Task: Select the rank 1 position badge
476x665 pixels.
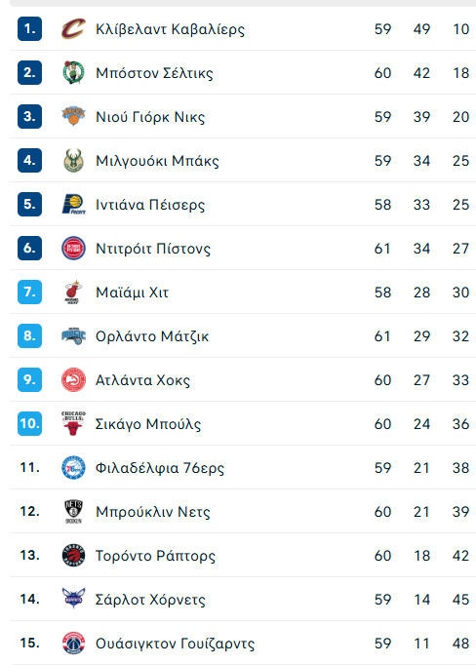Action: [x=29, y=29]
